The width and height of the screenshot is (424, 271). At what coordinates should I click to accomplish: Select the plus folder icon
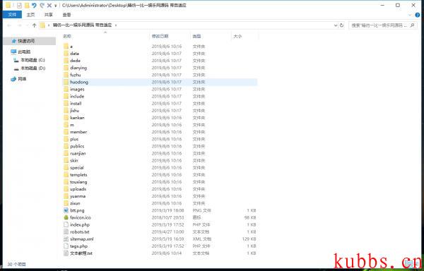(x=66, y=139)
